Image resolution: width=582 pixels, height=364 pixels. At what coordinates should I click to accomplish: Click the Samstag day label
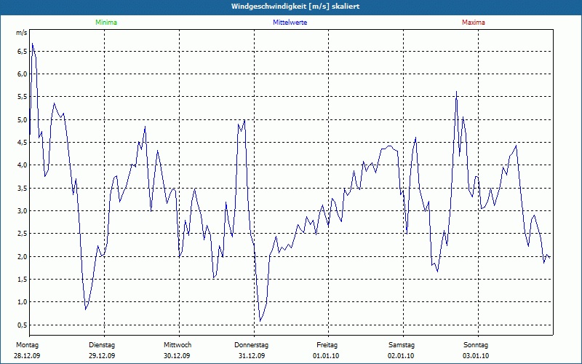point(402,345)
